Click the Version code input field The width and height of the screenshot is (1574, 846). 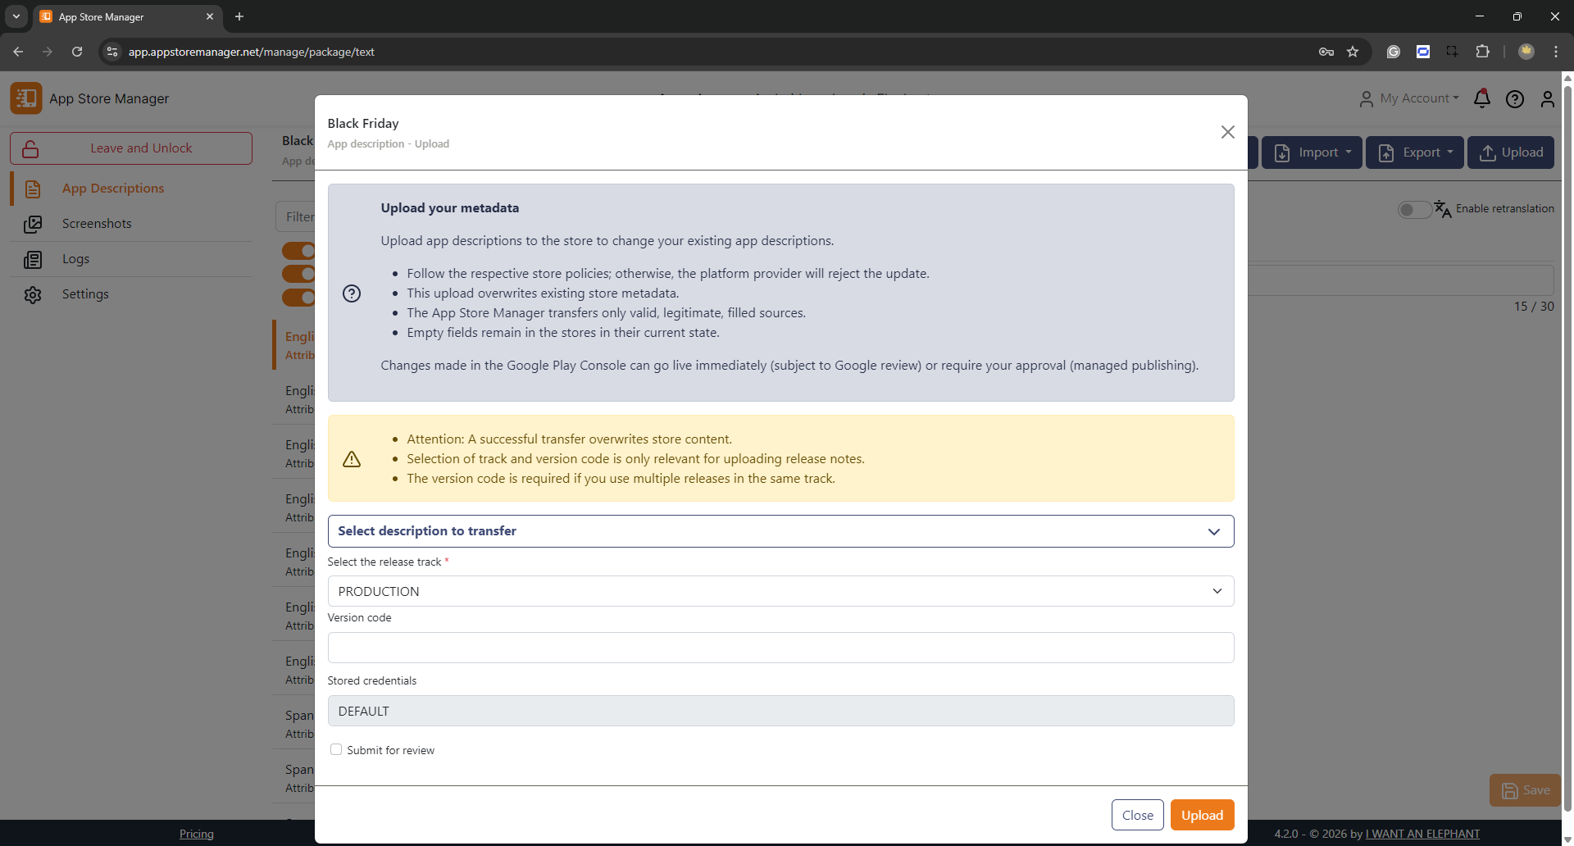coord(780,648)
